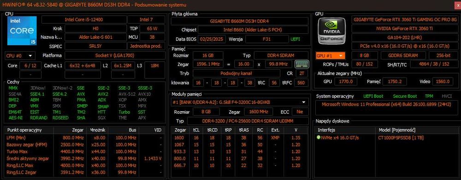
Task: Click the core count 6 / 12
Action: (30, 66)
